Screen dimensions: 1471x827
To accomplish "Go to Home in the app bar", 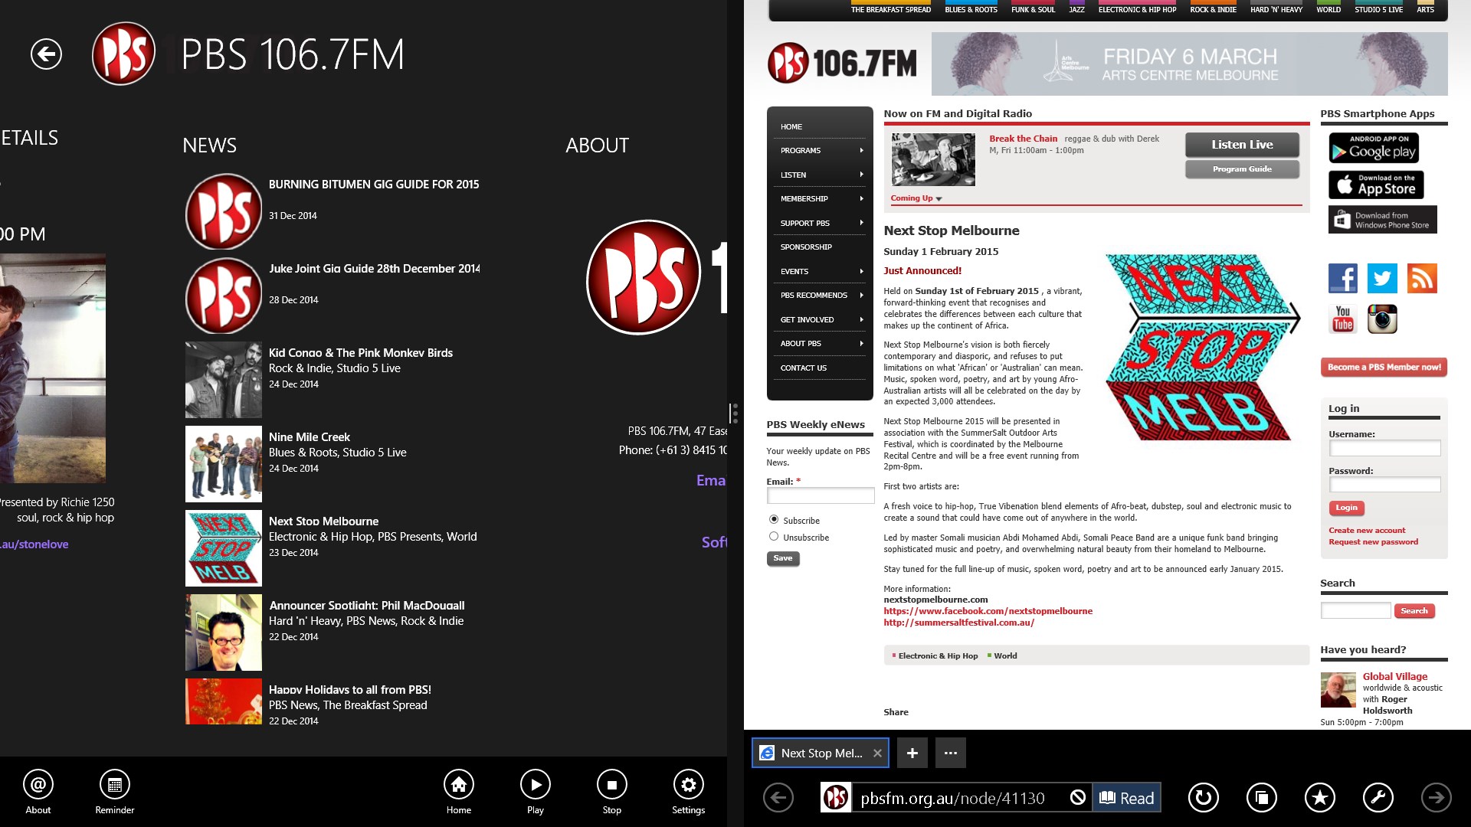I will (459, 792).
